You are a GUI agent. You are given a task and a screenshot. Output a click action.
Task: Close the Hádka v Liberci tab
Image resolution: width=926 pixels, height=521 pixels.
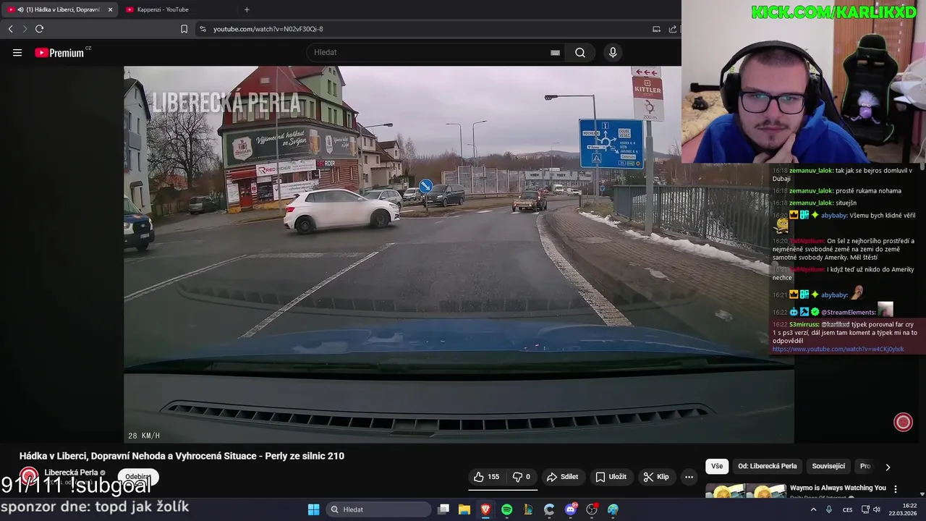(110, 9)
